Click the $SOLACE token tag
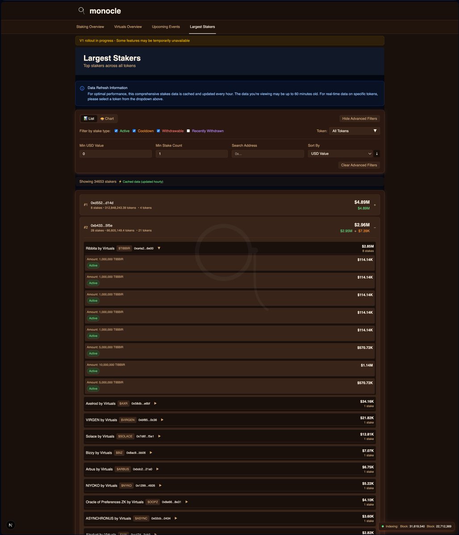Screen dimensions: 459x535 point(125,436)
